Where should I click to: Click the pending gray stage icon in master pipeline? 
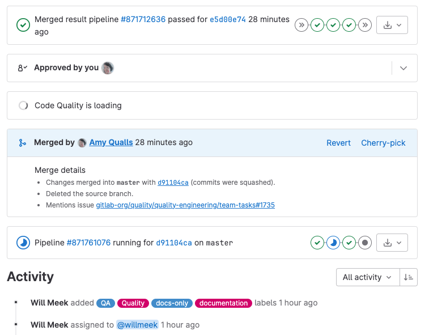tap(365, 243)
